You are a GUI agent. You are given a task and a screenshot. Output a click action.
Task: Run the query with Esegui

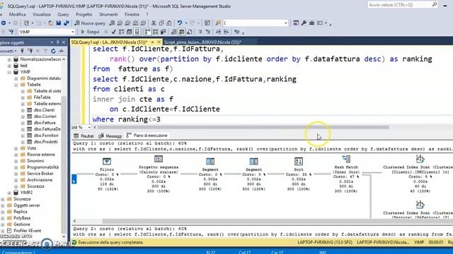[x=90, y=32]
